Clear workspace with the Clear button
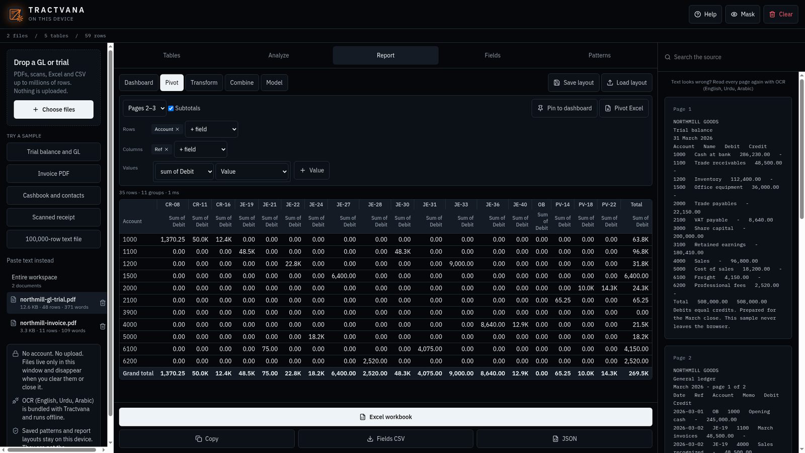Image resolution: width=805 pixels, height=453 pixels. pyautogui.click(x=781, y=14)
